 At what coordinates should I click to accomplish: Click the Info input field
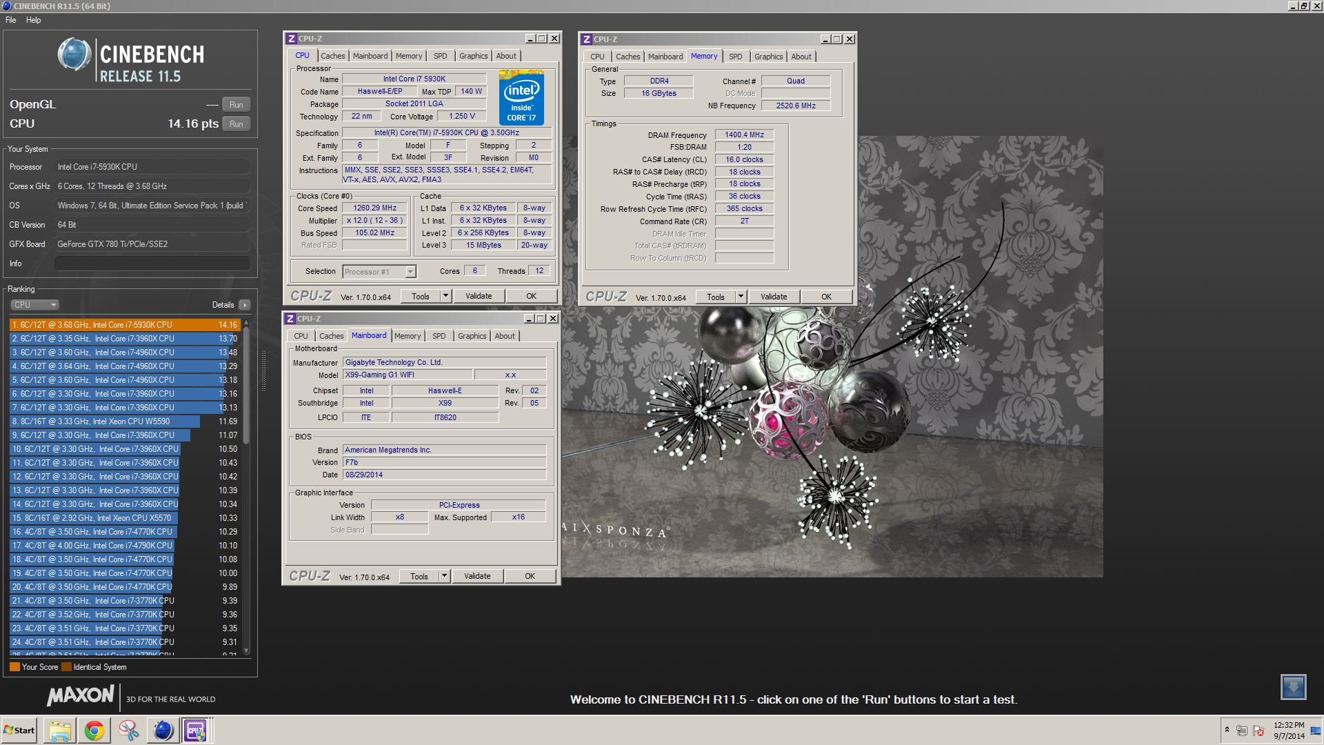[x=152, y=264]
